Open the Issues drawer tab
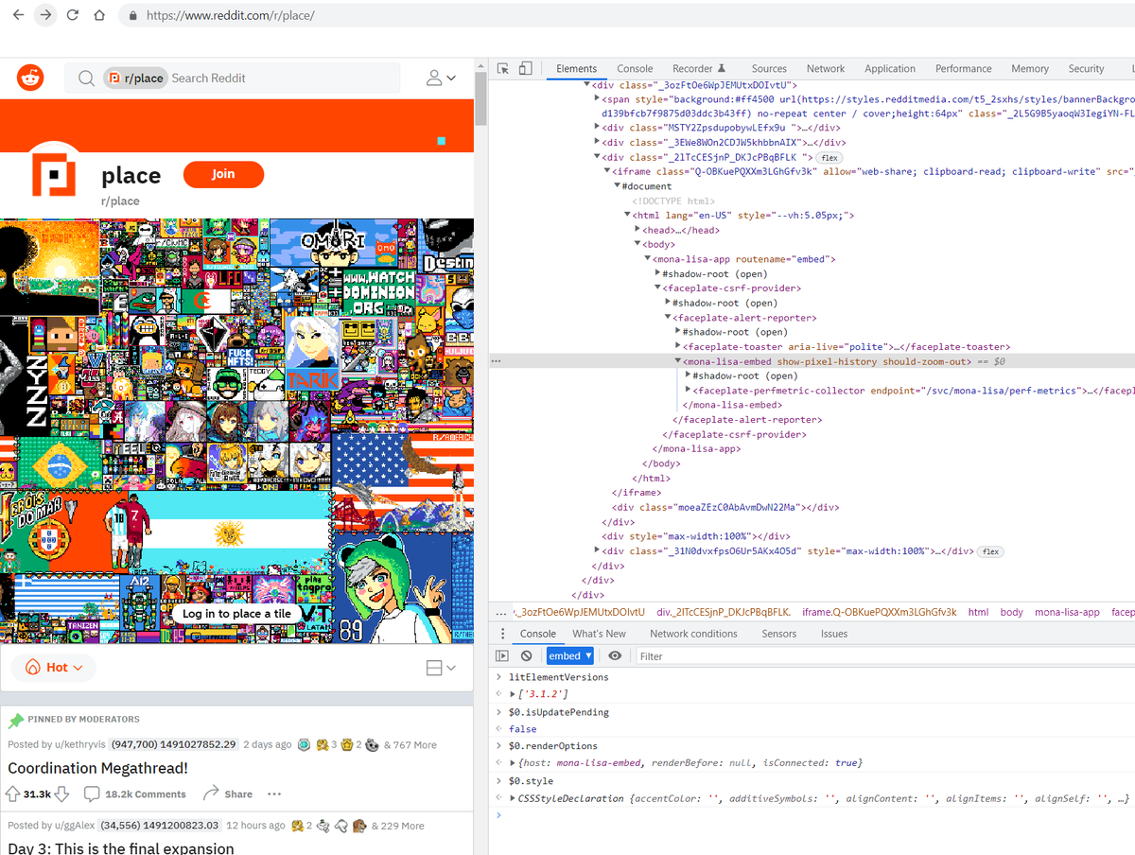 (x=834, y=634)
